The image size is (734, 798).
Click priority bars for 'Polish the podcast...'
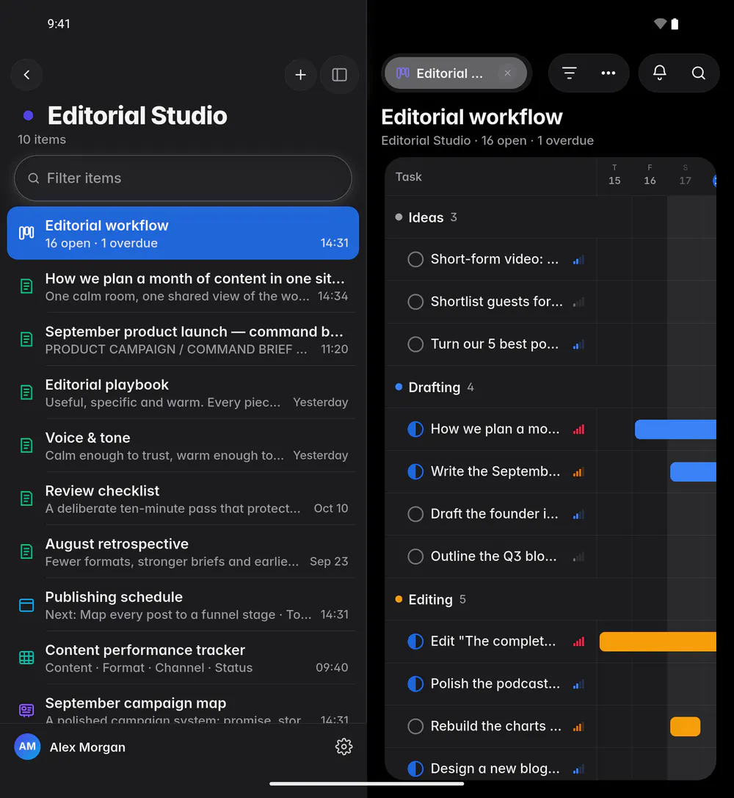pyautogui.click(x=578, y=684)
